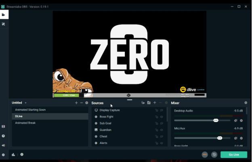The height and width of the screenshot is (162, 252).
Task: Remove source using the minus icon
Action: click(160, 103)
